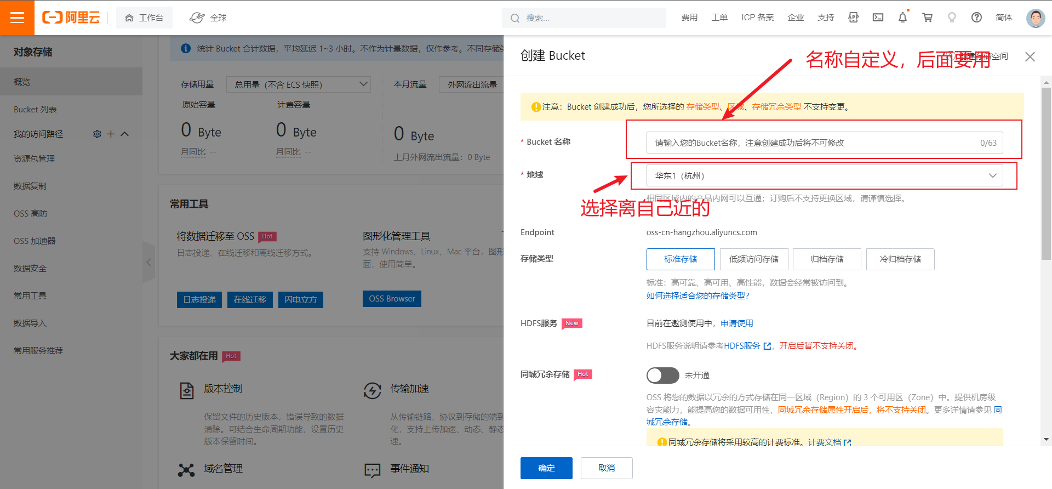Click the settings gear beside 我的访问路径
1052x489 pixels.
[x=97, y=134]
